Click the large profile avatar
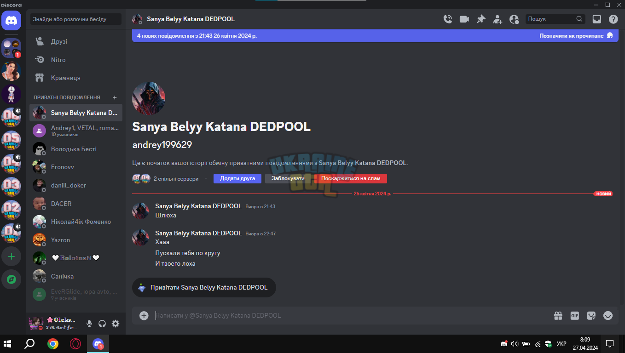This screenshot has width=625, height=353. coord(149,98)
